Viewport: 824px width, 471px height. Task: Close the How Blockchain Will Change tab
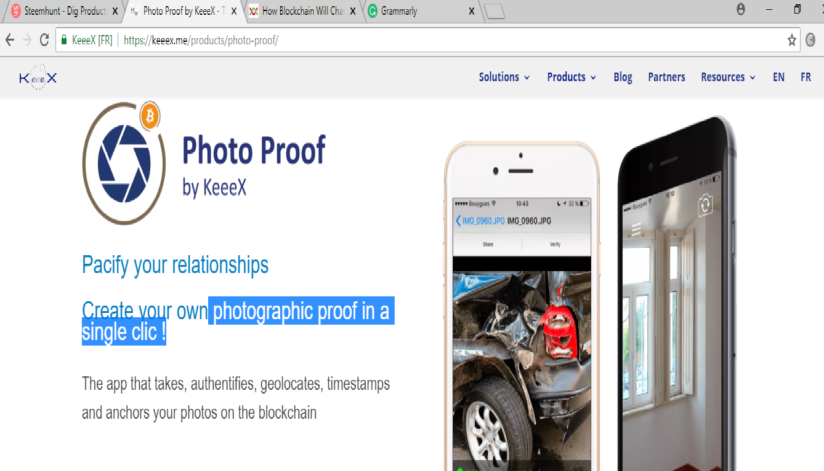[353, 11]
